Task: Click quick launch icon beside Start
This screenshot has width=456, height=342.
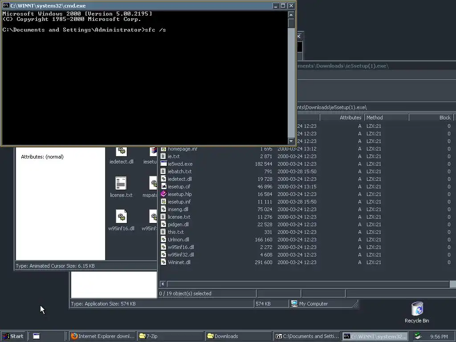Action: click(x=37, y=336)
